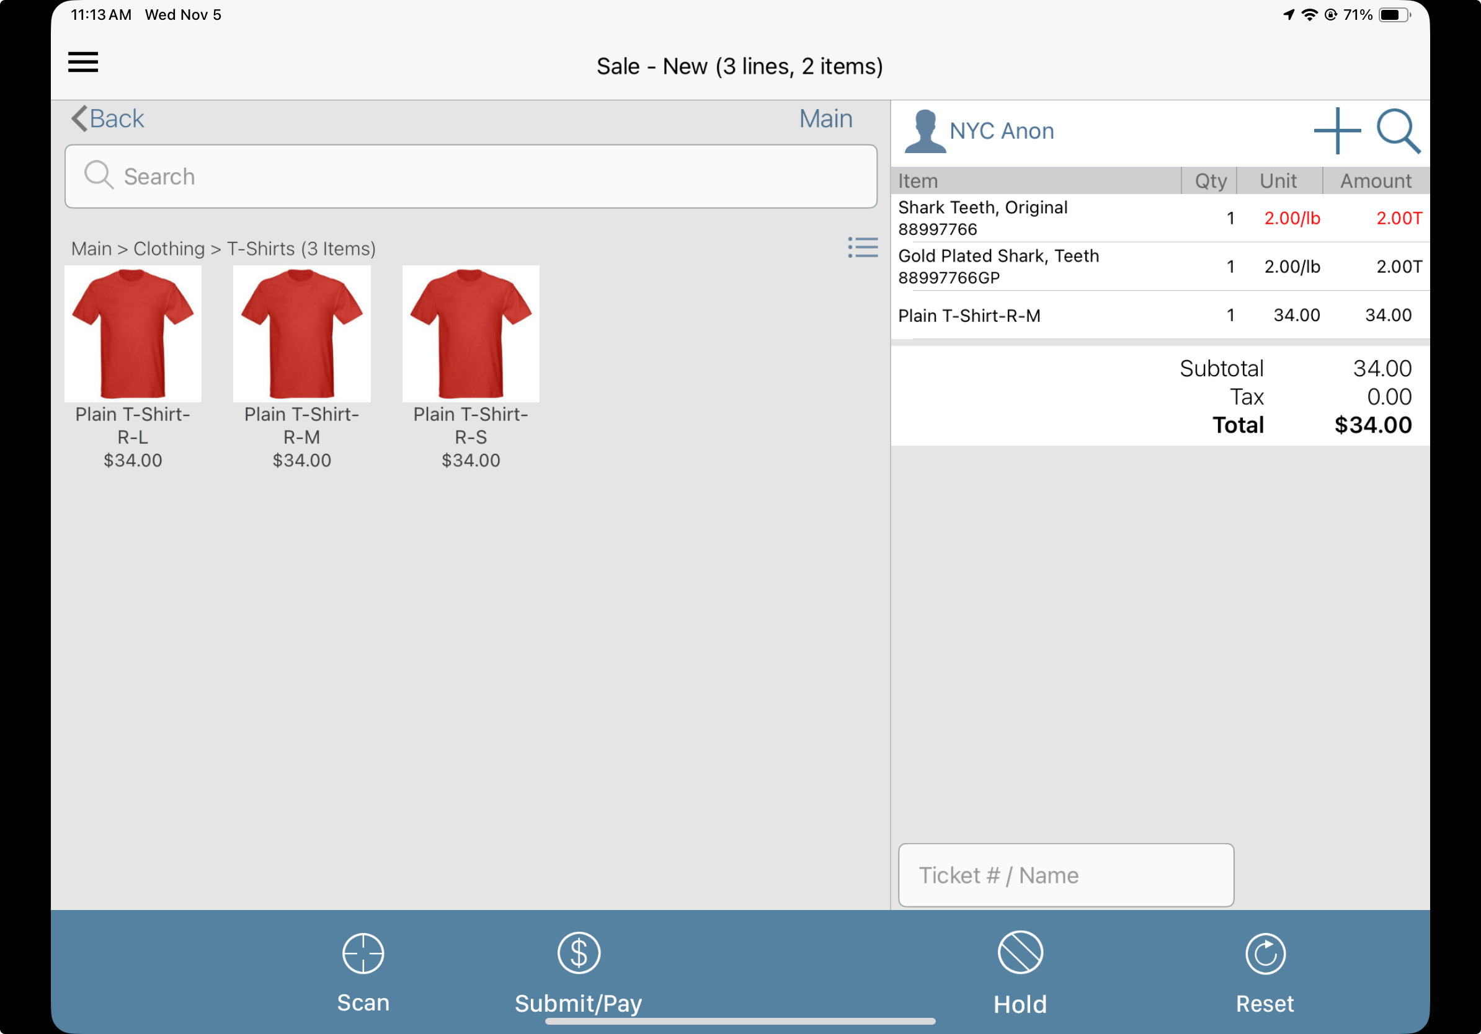Click the Qty column header
The image size is (1481, 1034).
pyautogui.click(x=1209, y=181)
